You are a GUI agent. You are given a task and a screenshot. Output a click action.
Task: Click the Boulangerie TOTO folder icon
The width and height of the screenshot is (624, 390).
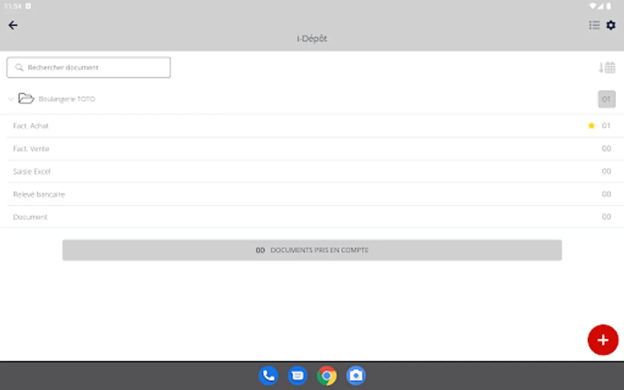26,99
